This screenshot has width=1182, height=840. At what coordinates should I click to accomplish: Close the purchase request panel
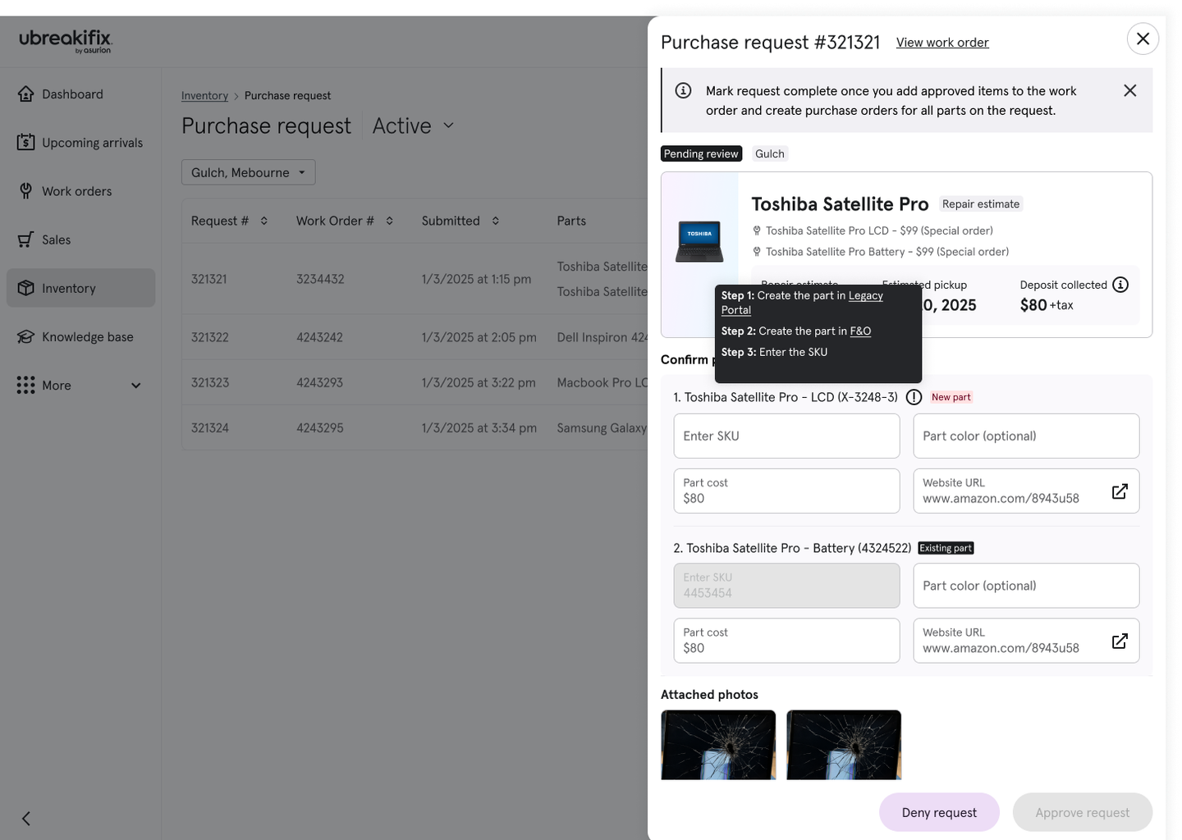pyautogui.click(x=1143, y=39)
